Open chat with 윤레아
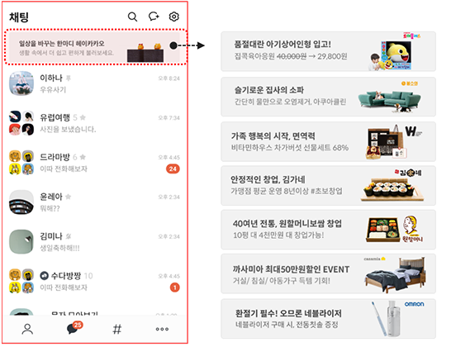Image resolution: width=456 pixels, height=347 pixels. tap(95, 202)
